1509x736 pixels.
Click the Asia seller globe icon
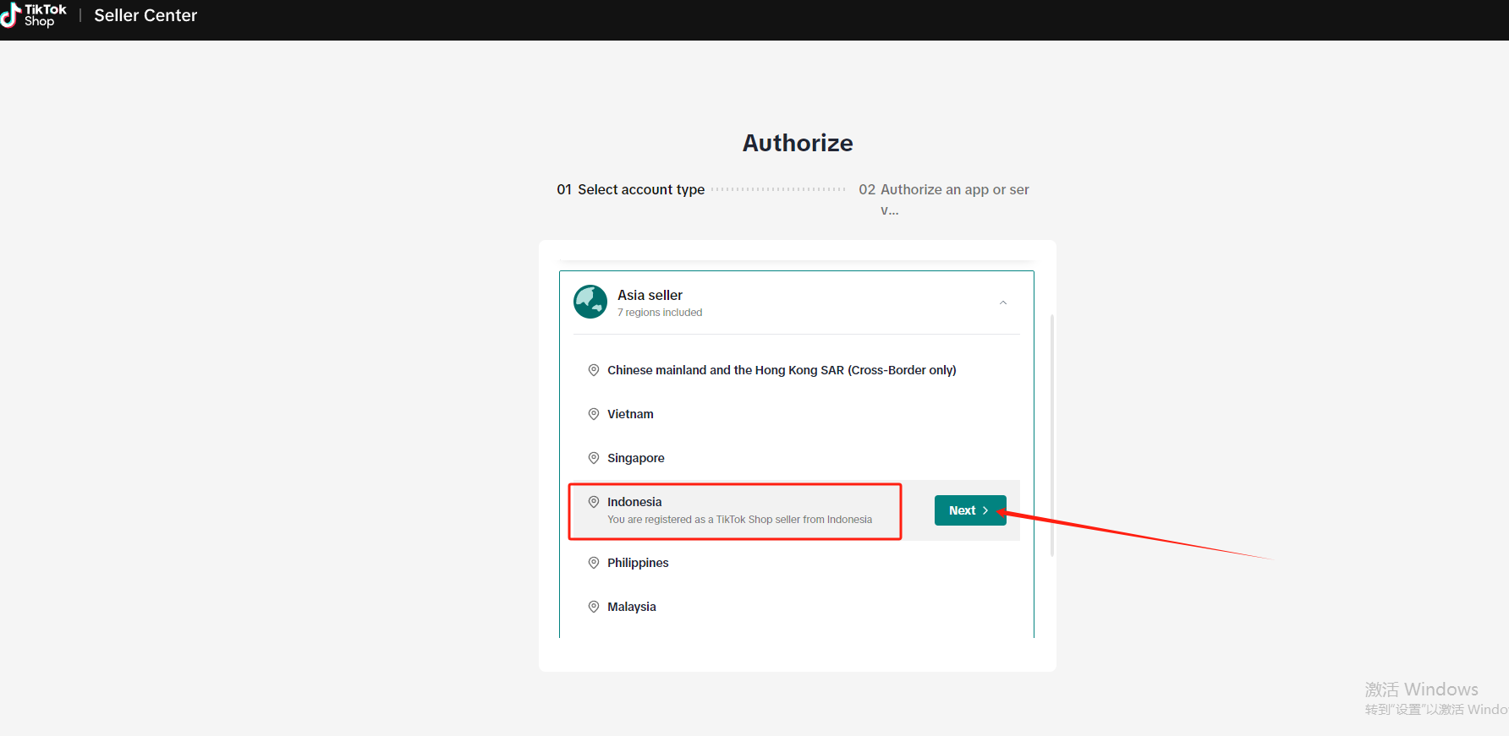590,302
